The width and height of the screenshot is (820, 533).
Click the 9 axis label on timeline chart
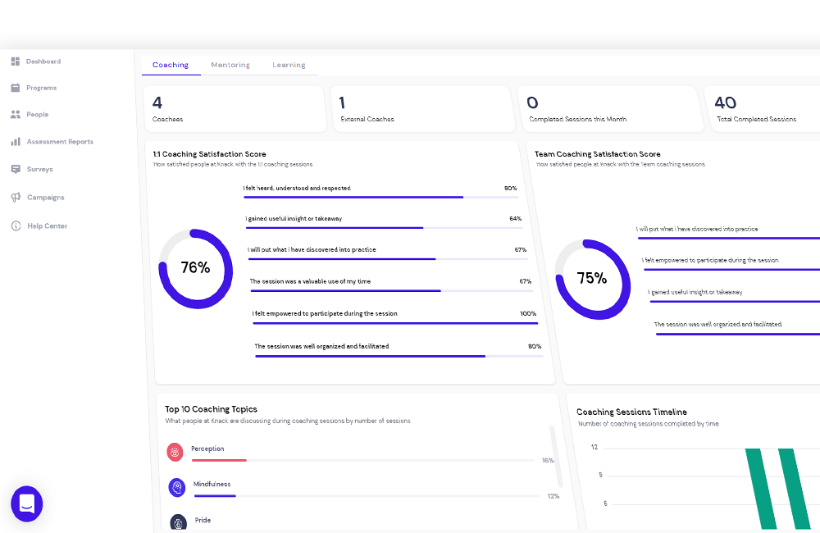coord(600,475)
